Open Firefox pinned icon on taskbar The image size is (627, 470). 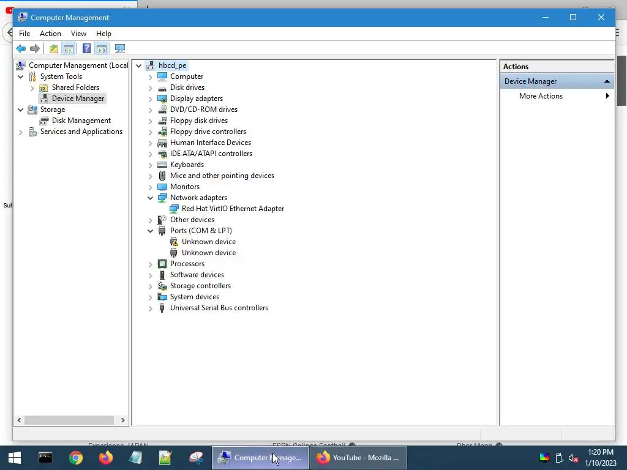pyautogui.click(x=105, y=458)
